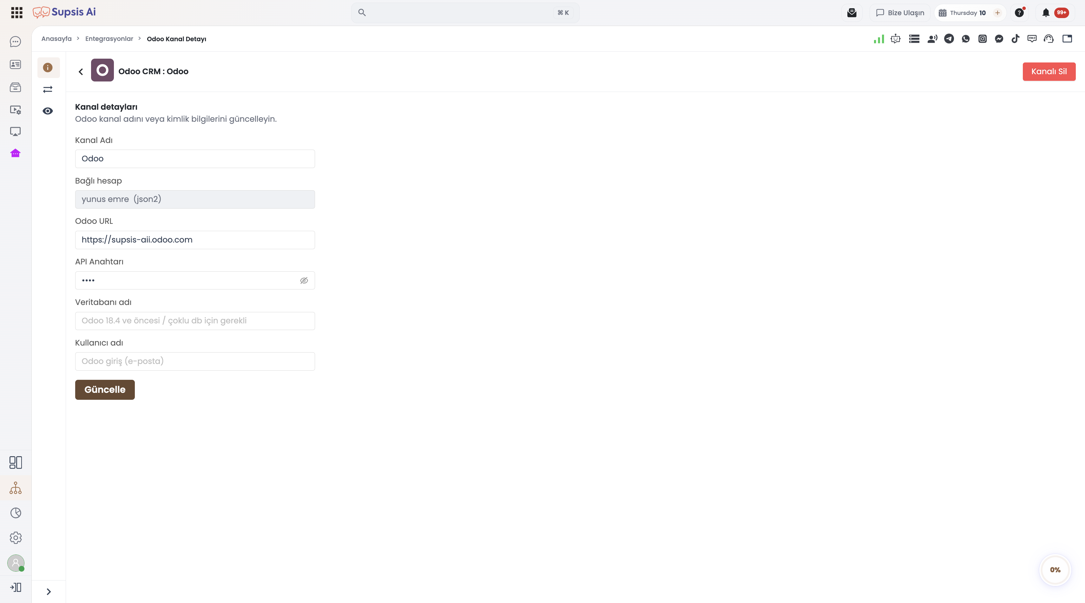Open the help question mark icon
1085x603 pixels.
(x=1019, y=13)
